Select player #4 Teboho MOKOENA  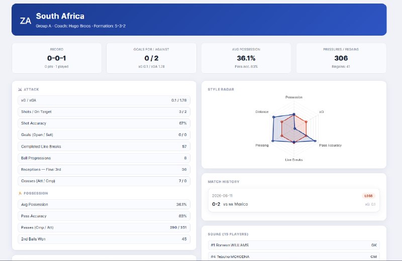pos(294,256)
